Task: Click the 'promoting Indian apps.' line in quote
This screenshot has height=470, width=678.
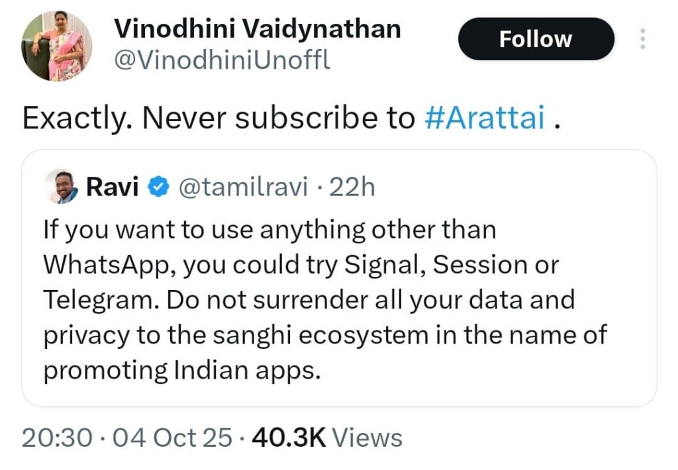Action: pyautogui.click(x=182, y=371)
